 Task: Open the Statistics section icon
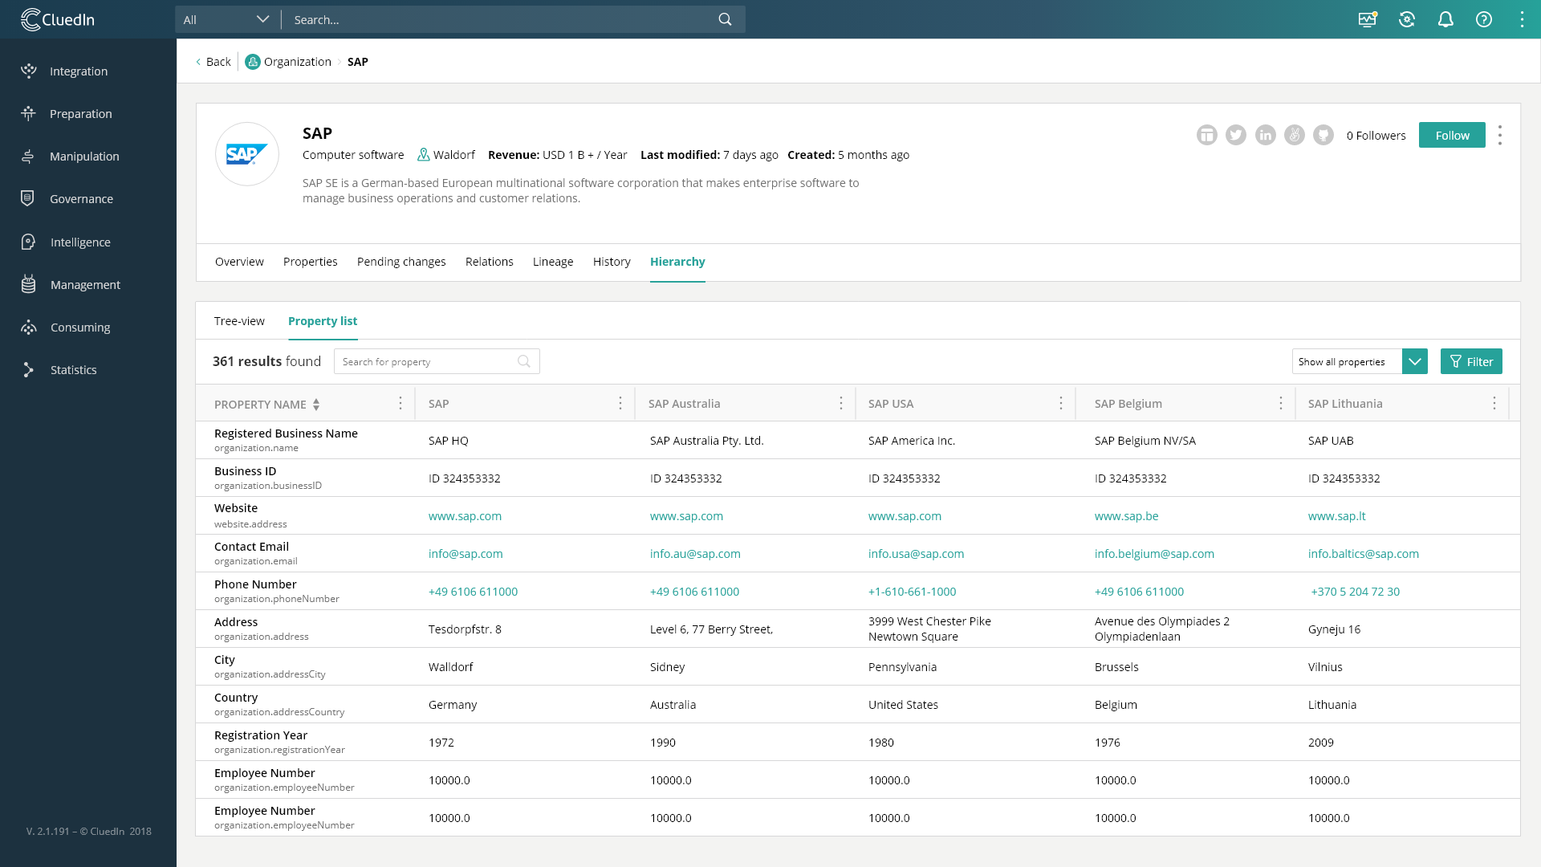pyautogui.click(x=29, y=369)
